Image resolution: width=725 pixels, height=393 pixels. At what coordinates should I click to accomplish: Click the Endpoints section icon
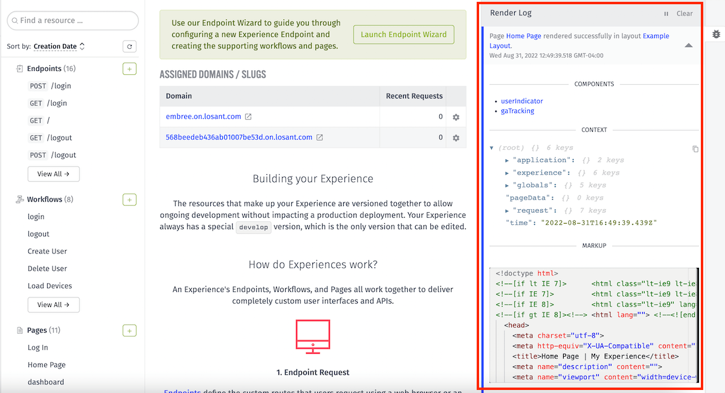(19, 68)
